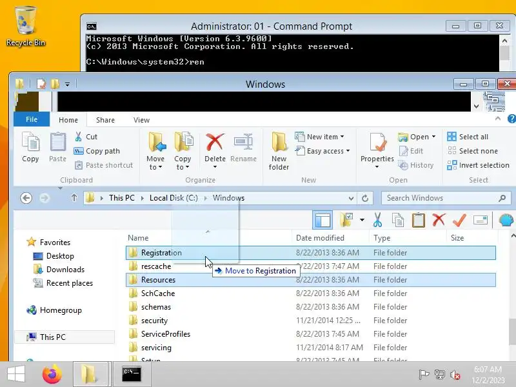The image size is (516, 387).
Task: Click the Paste clipboard icon in the ribbon
Action: point(57,143)
